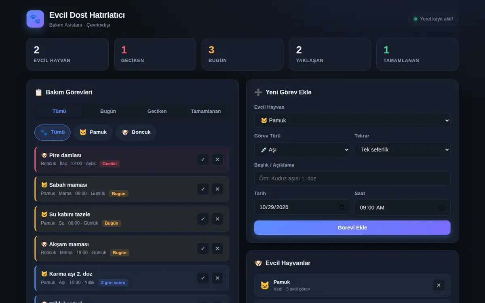Click the Tamamlanan stat card

(418, 54)
